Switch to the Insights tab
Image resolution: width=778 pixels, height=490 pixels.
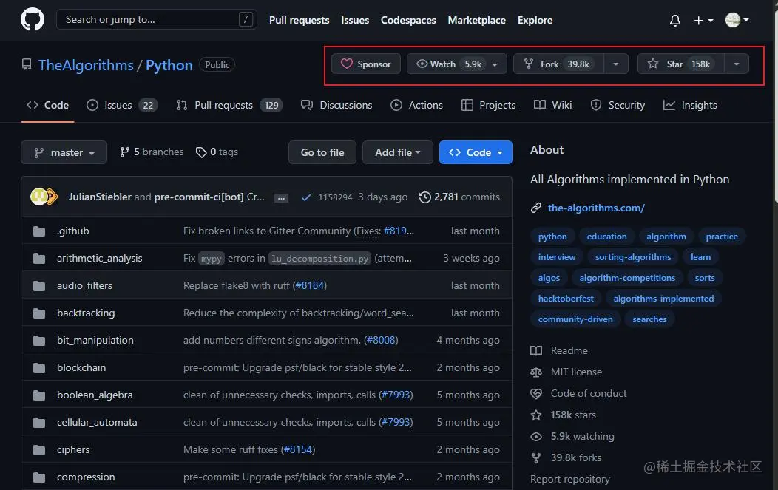click(690, 105)
